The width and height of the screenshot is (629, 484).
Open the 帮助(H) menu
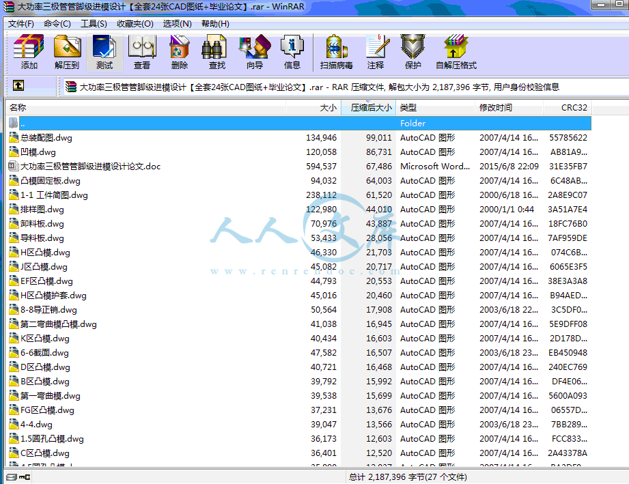(215, 24)
